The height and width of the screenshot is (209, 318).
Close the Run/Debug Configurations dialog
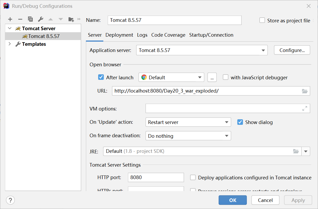pos(309,6)
